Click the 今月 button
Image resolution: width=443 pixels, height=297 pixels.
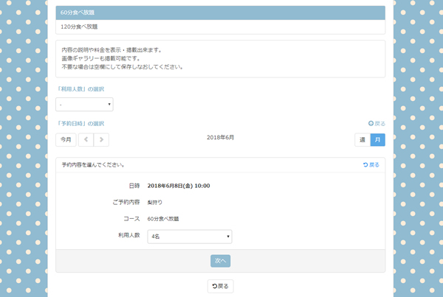(66, 139)
